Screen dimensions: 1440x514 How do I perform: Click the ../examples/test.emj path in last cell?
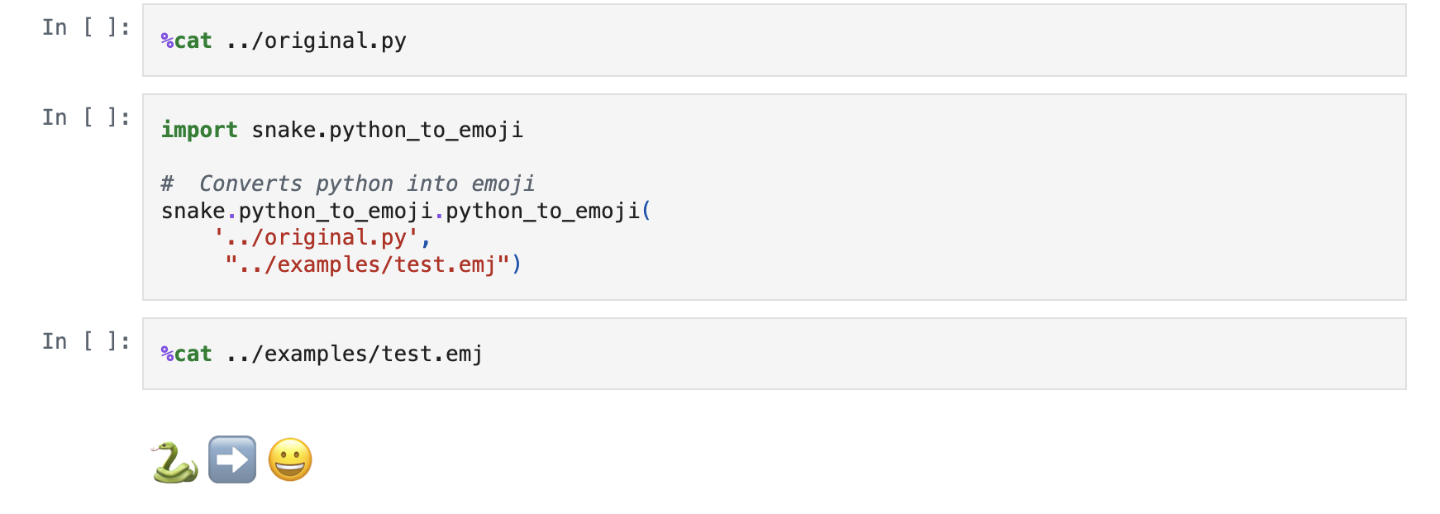(x=354, y=354)
